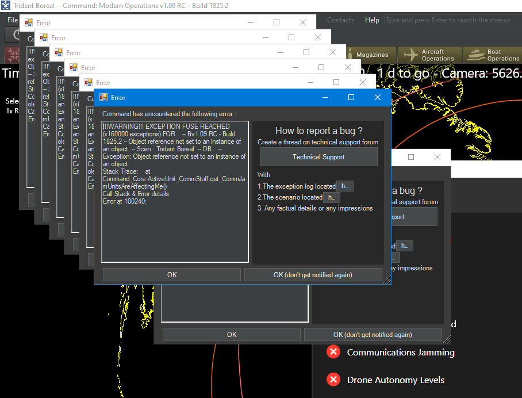The width and height of the screenshot is (522, 398).
Task: Minimize the third stacked Error window
Action: [x=281, y=52]
